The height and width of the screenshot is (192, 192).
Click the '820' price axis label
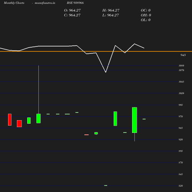click(180, 186)
